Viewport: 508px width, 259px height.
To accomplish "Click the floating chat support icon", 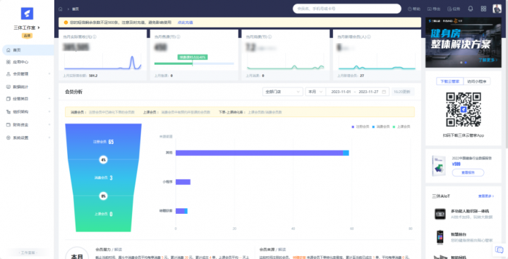I will pos(500,250).
